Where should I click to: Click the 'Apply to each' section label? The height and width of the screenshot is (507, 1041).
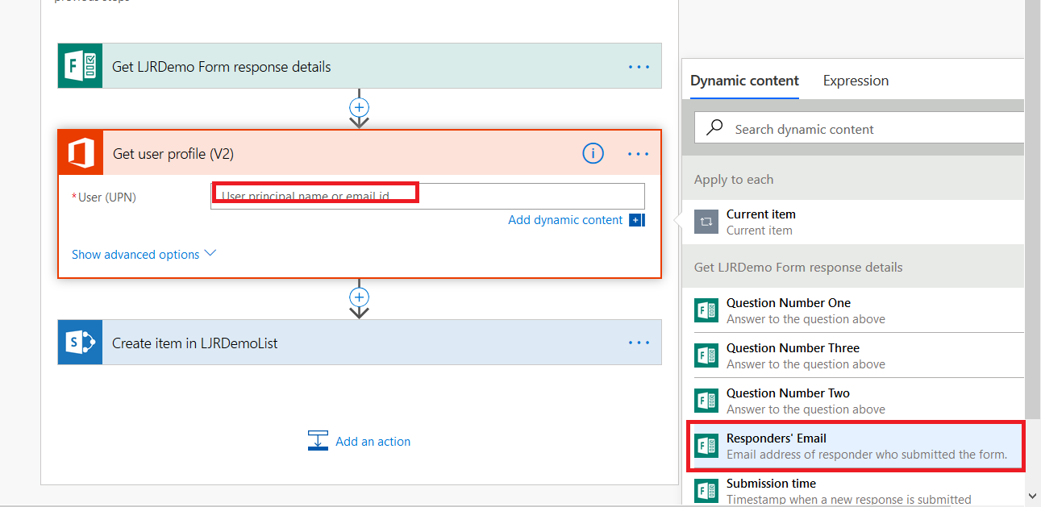pos(734,179)
